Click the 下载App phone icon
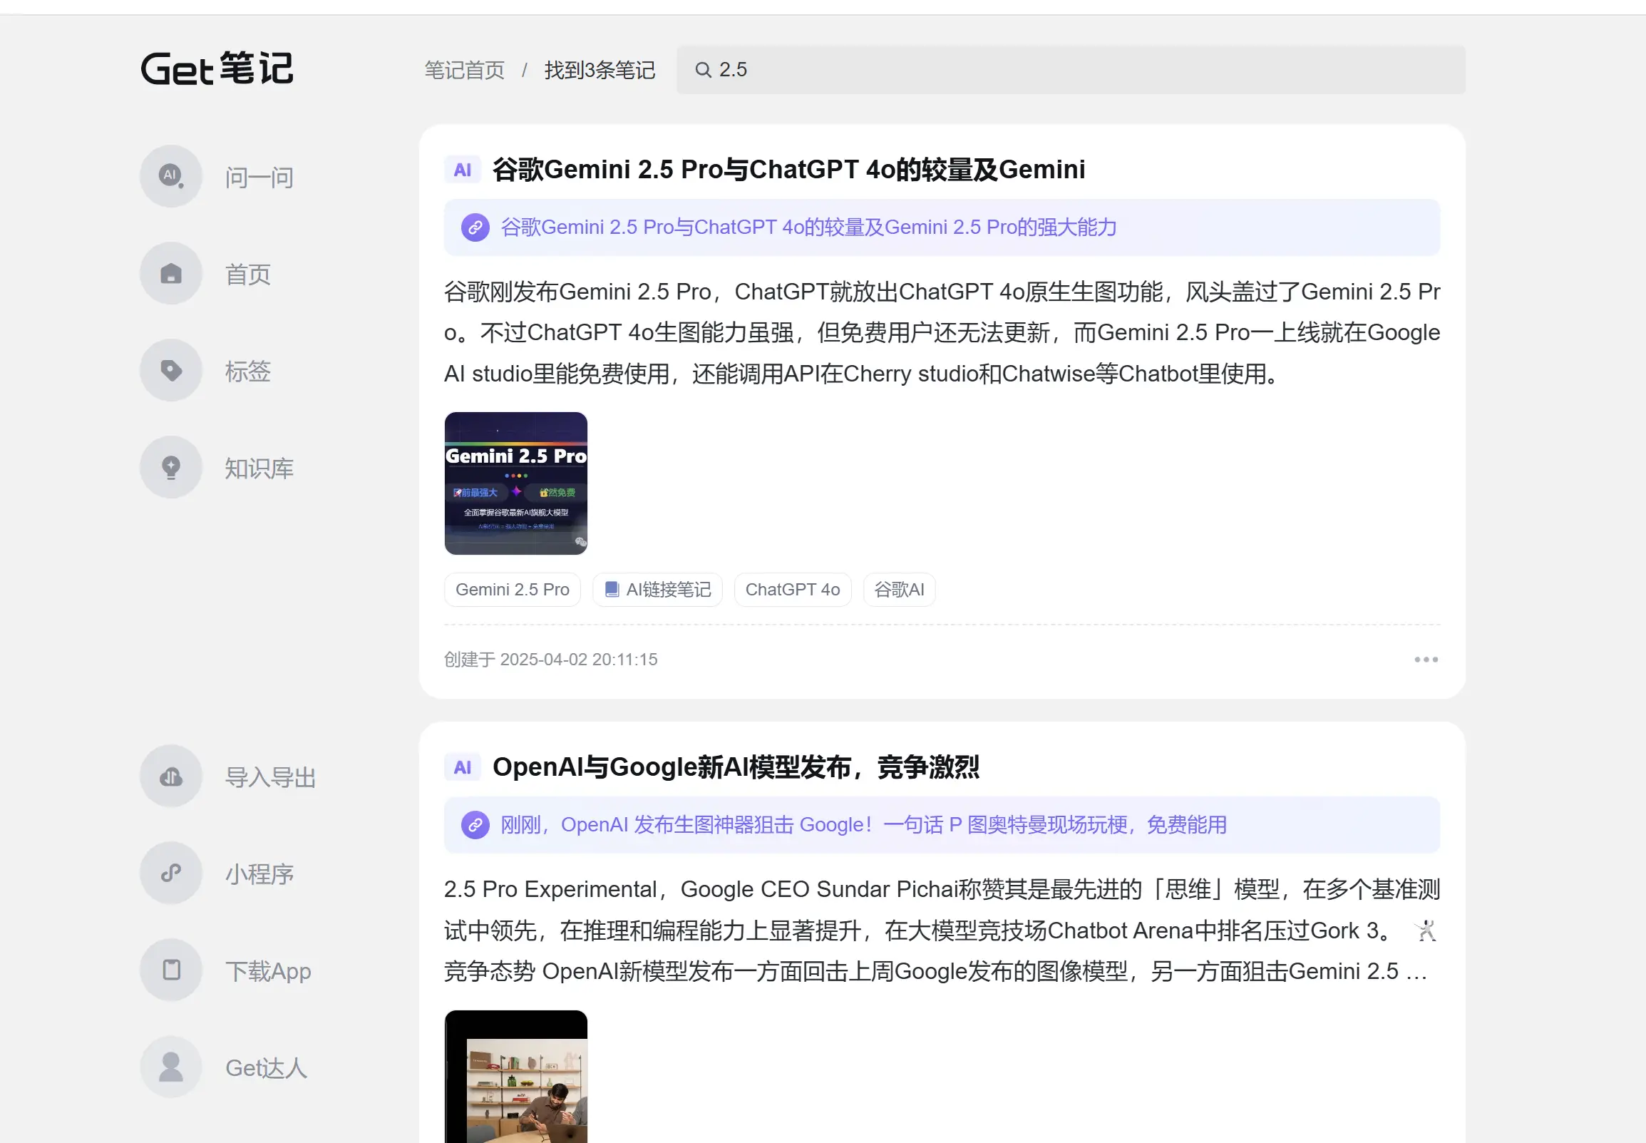This screenshot has width=1646, height=1143. click(171, 970)
